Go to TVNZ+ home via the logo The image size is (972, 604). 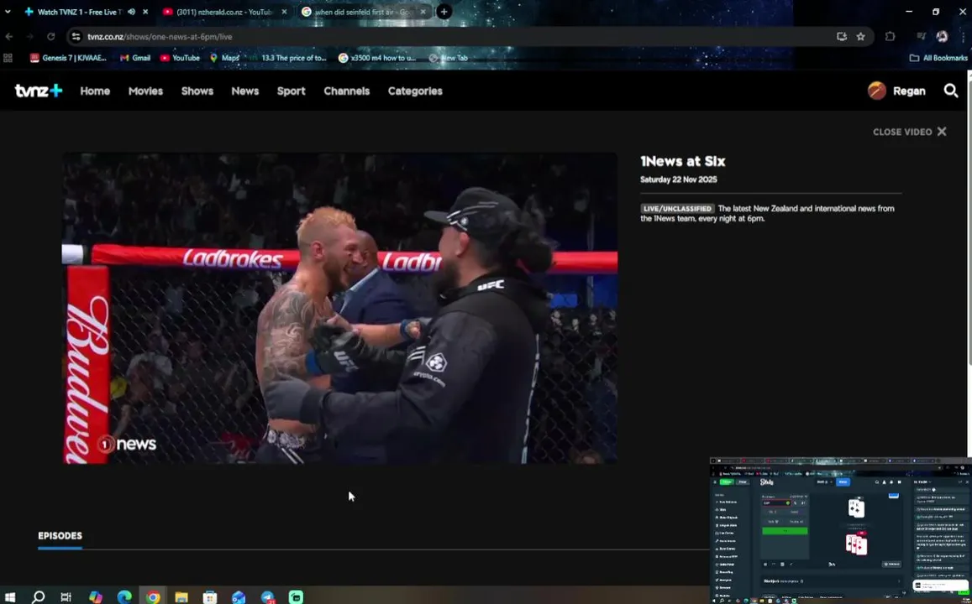pyautogui.click(x=39, y=91)
